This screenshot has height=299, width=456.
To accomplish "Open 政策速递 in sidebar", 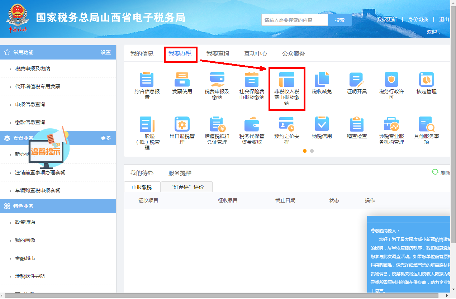I will tap(25, 222).
